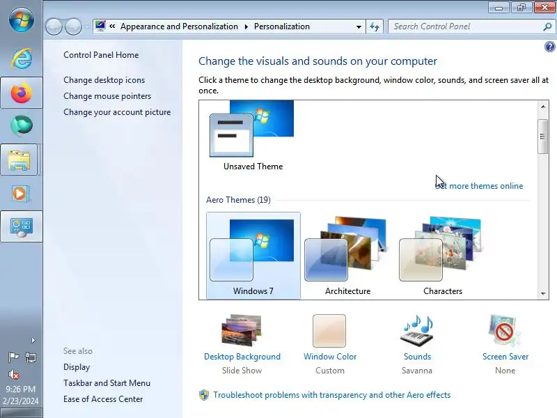Refresh the Control Panel page

[375, 26]
